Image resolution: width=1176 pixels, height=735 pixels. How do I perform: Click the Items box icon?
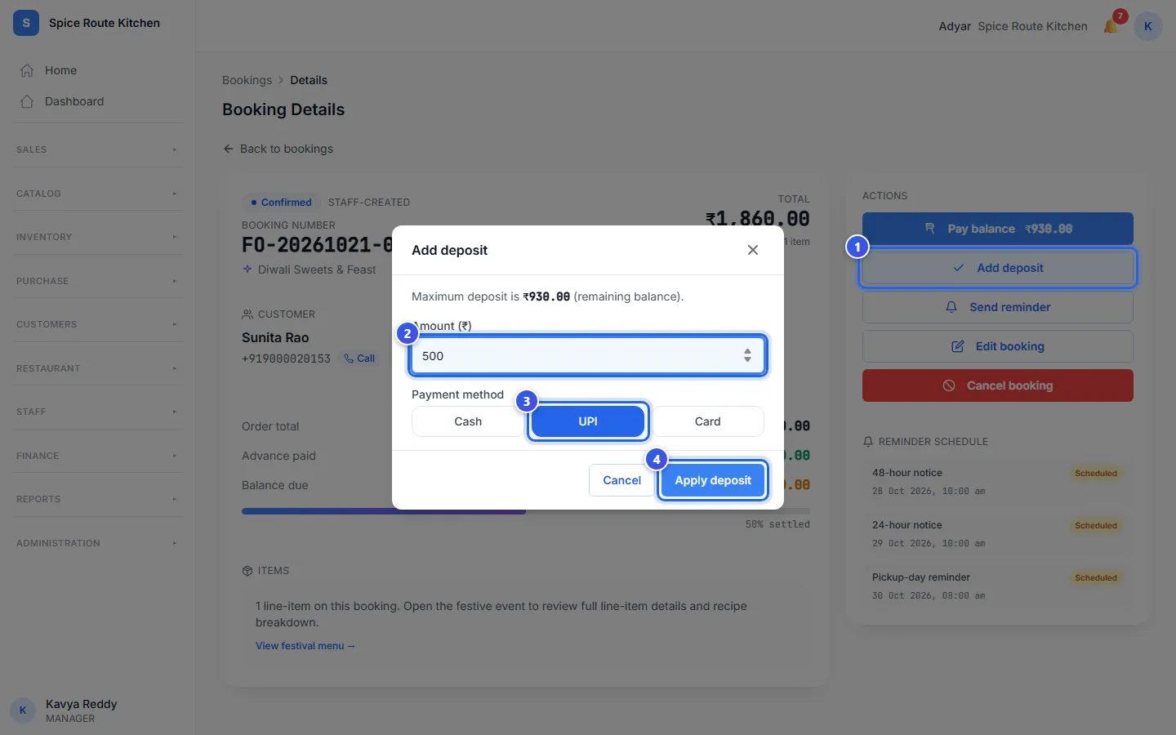[247, 571]
